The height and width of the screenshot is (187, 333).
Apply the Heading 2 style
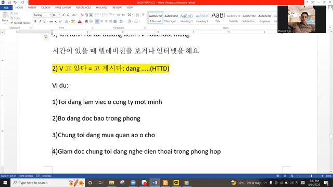click(x=202, y=18)
